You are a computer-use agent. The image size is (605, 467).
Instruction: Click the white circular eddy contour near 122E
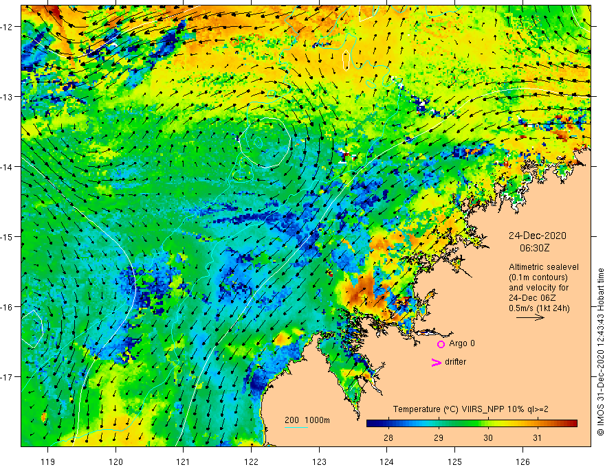[x=265, y=143]
